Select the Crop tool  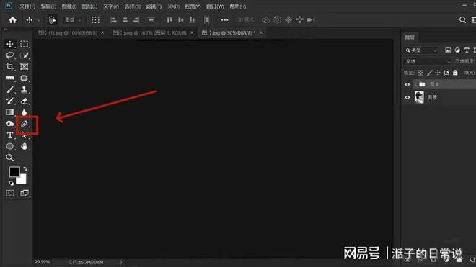click(x=9, y=67)
